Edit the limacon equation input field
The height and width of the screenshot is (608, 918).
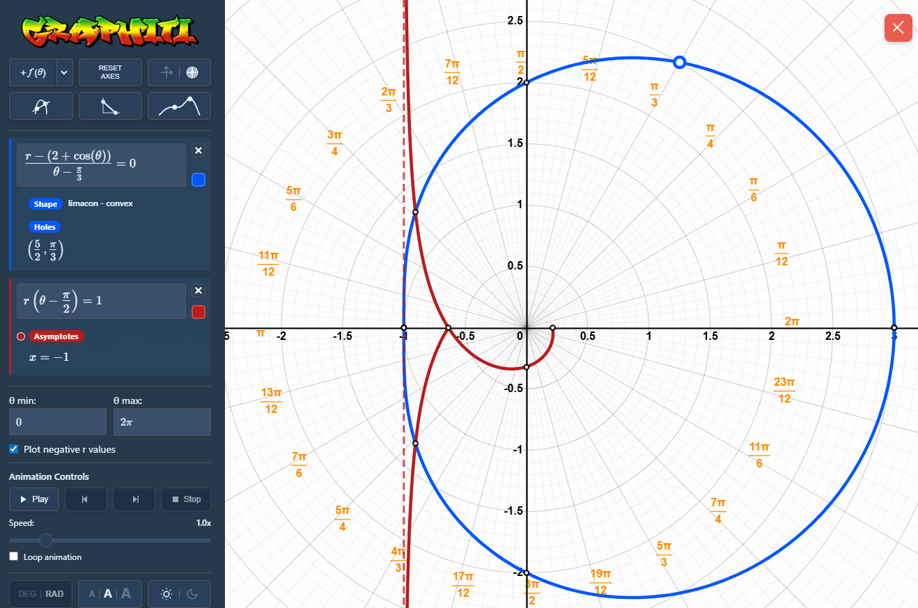point(101,165)
